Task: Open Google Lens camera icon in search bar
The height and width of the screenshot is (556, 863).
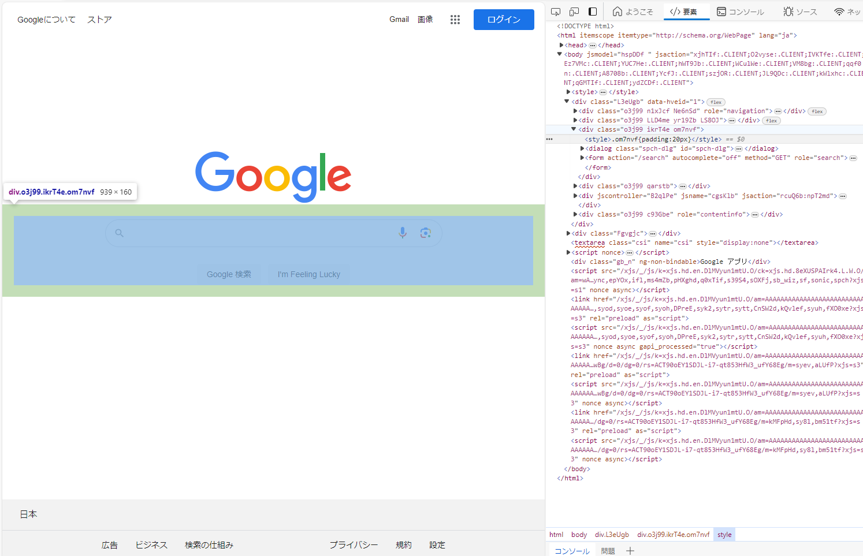Action: [426, 233]
